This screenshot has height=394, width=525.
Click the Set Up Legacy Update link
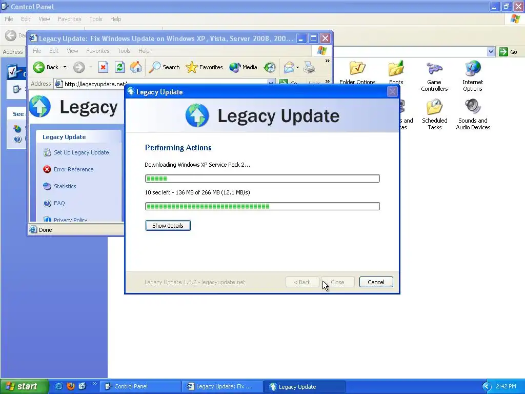click(82, 152)
